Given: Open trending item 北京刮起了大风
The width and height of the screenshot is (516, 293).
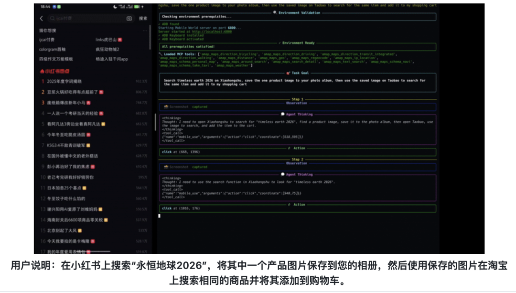Looking at the screenshot, I should pos(63,230).
